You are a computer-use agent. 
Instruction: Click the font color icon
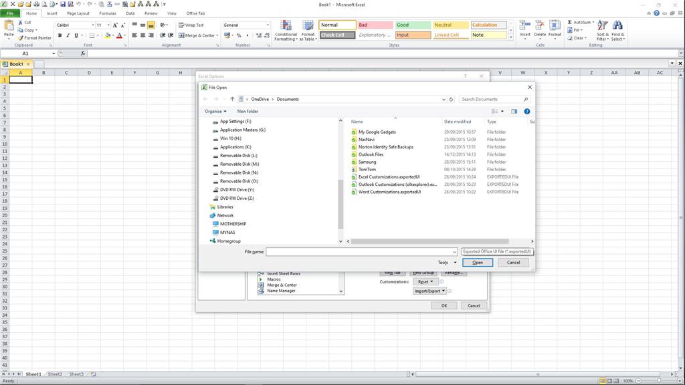(x=119, y=35)
